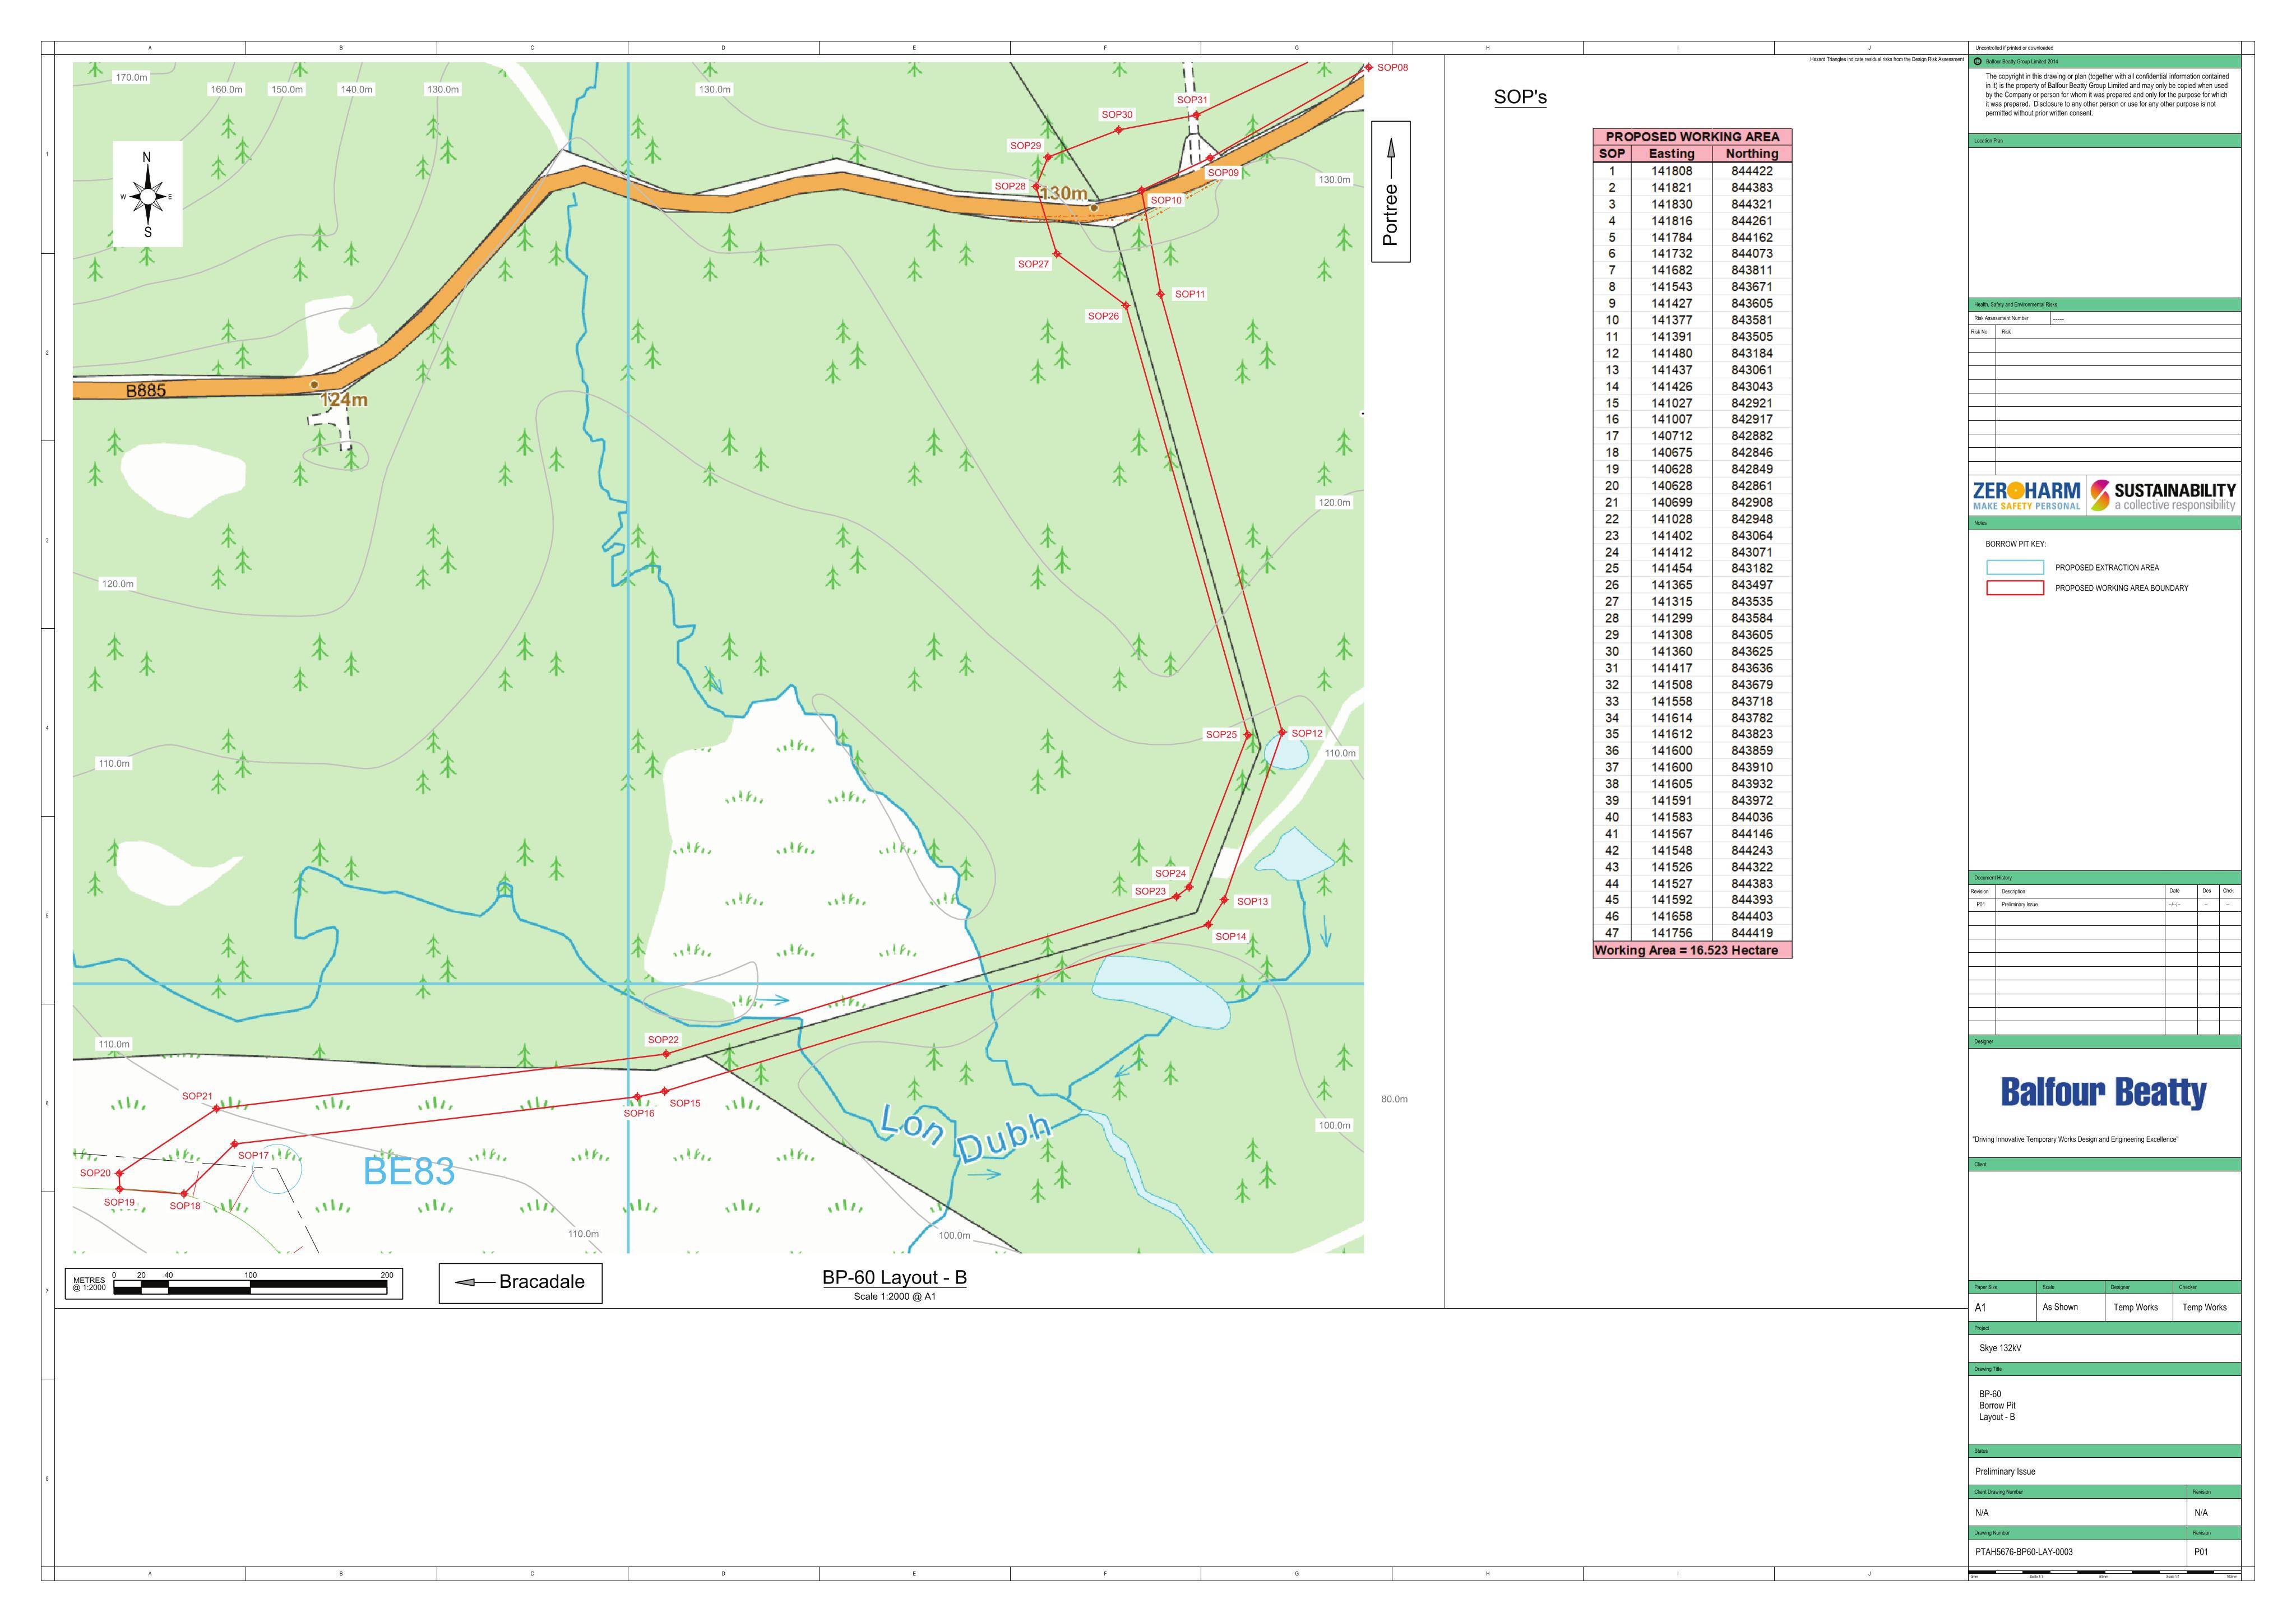Click the Working Area = 16.523 Hectare row
This screenshot has width=2296, height=1622.
pyautogui.click(x=1692, y=950)
